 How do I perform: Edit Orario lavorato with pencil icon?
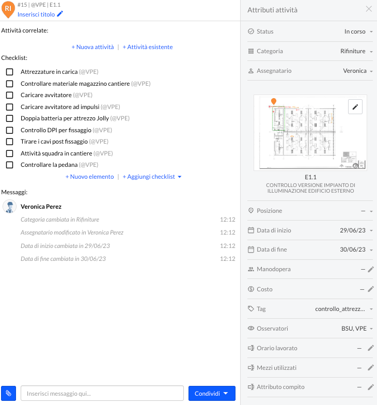(370, 348)
